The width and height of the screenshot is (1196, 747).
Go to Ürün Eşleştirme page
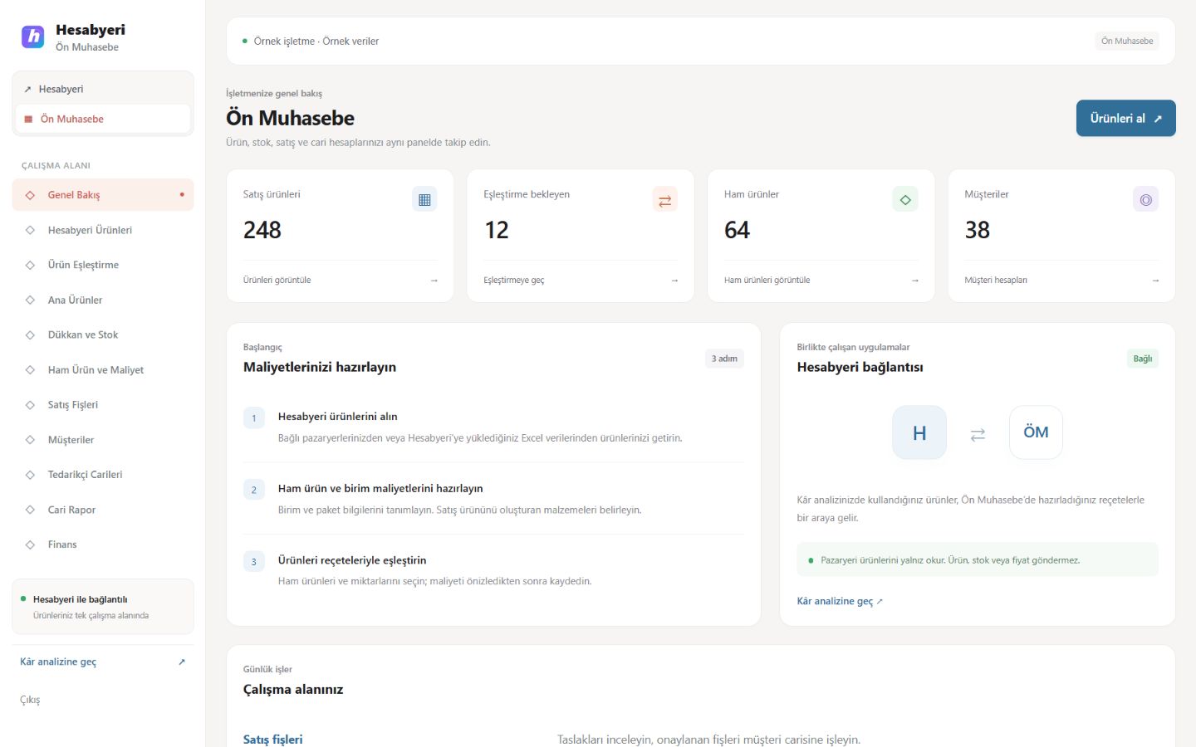coord(103,265)
